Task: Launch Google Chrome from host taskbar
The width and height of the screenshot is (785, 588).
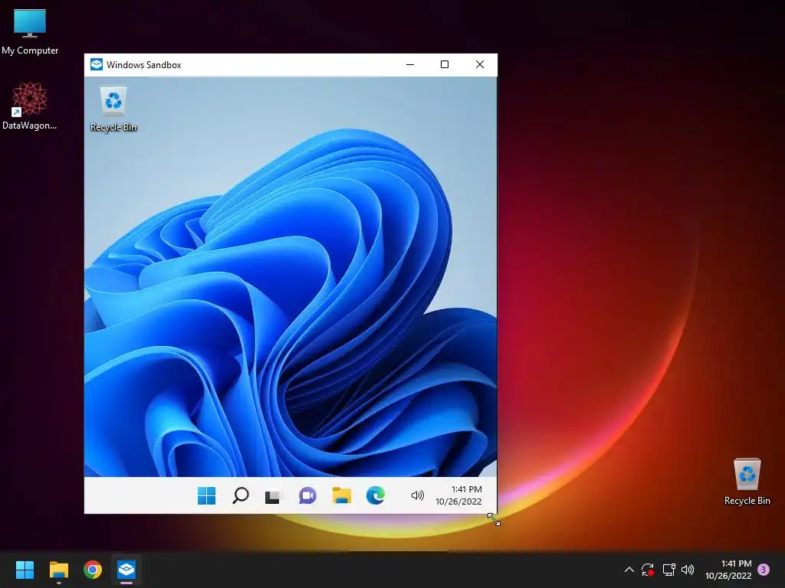Action: (x=93, y=570)
